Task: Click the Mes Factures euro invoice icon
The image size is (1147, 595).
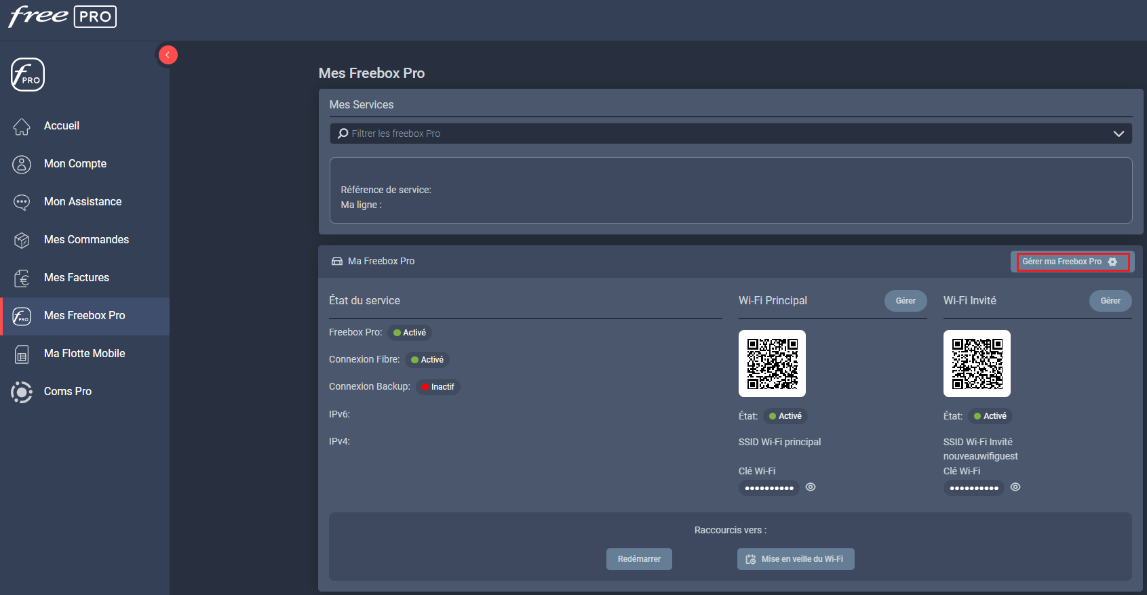Action: [22, 278]
